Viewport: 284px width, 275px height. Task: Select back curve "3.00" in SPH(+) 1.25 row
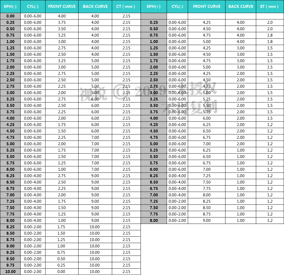pos(241,48)
